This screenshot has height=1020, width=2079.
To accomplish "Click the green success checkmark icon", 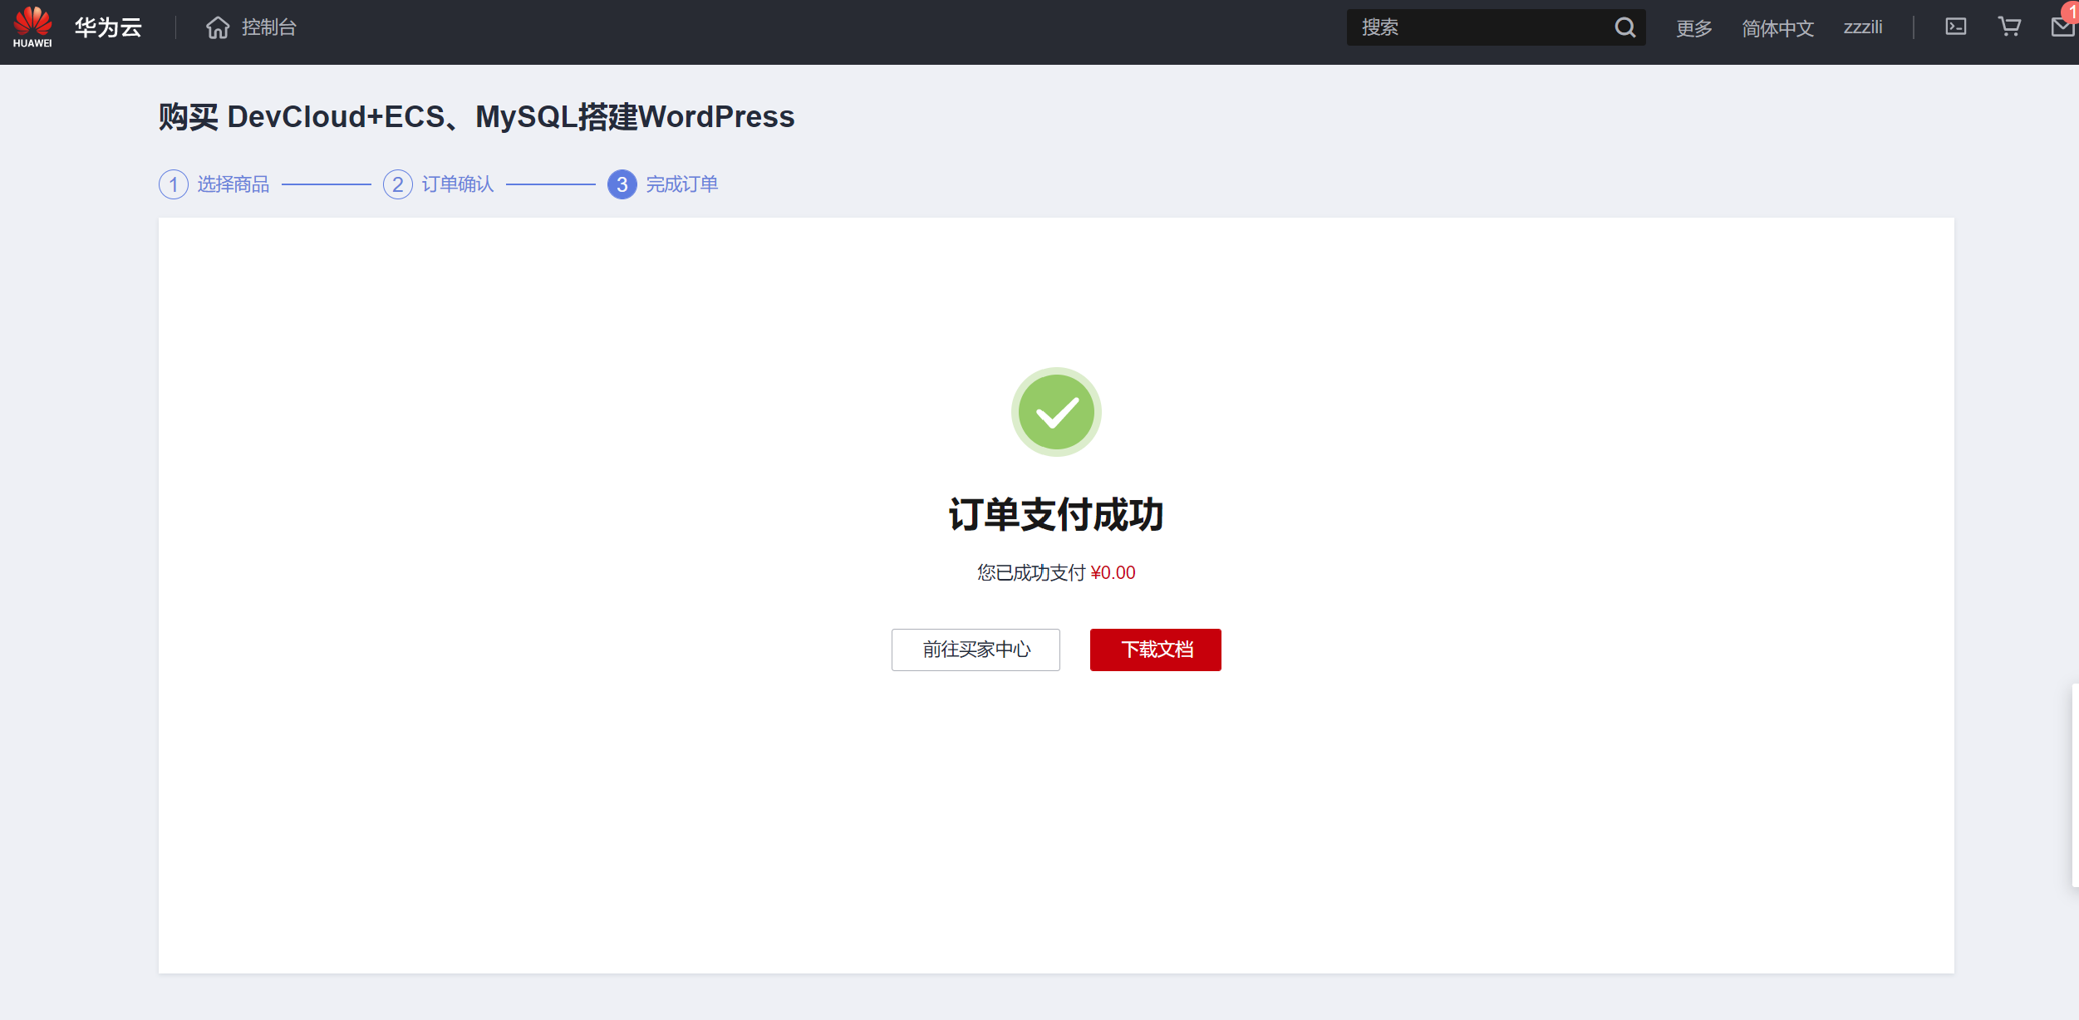I will [x=1055, y=412].
